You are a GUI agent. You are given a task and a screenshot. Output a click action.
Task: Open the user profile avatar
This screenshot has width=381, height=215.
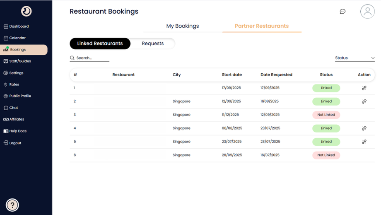pyautogui.click(x=367, y=11)
